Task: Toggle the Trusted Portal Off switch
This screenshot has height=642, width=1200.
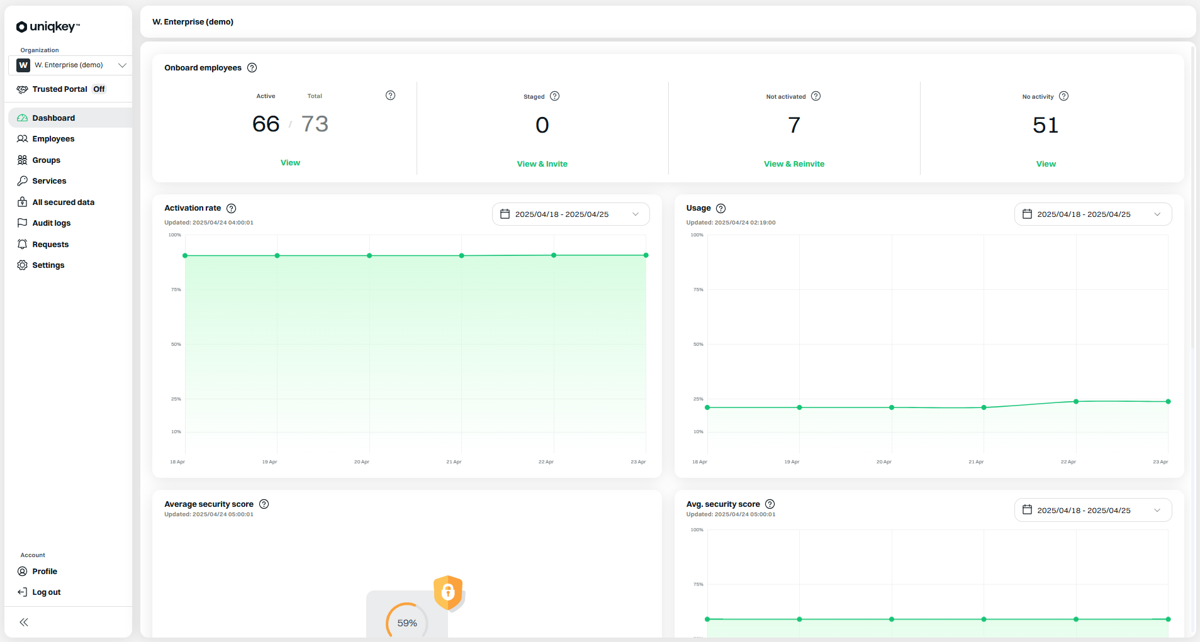Action: [99, 89]
